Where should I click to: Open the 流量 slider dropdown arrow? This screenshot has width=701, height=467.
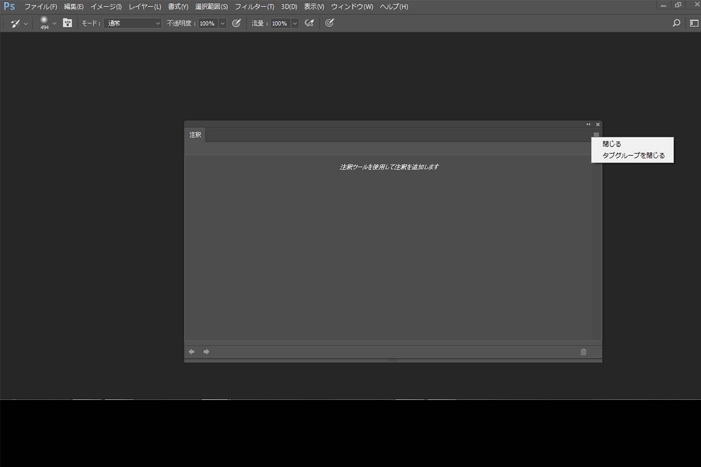click(x=295, y=23)
